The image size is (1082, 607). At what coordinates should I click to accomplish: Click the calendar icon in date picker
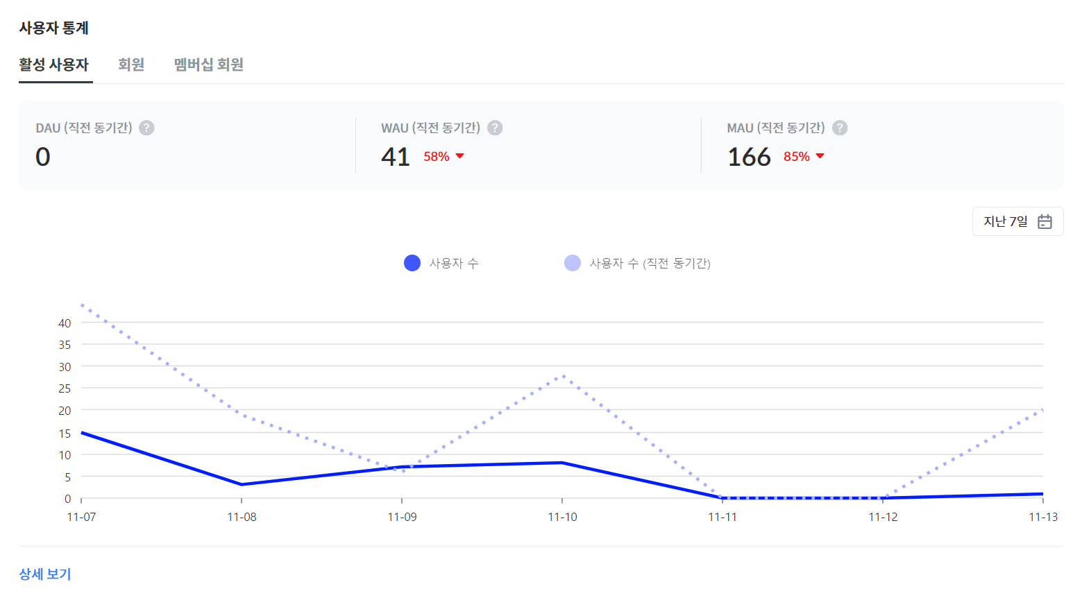coord(1045,221)
